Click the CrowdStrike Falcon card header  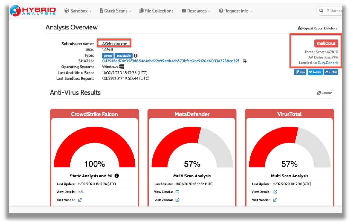[95, 114]
